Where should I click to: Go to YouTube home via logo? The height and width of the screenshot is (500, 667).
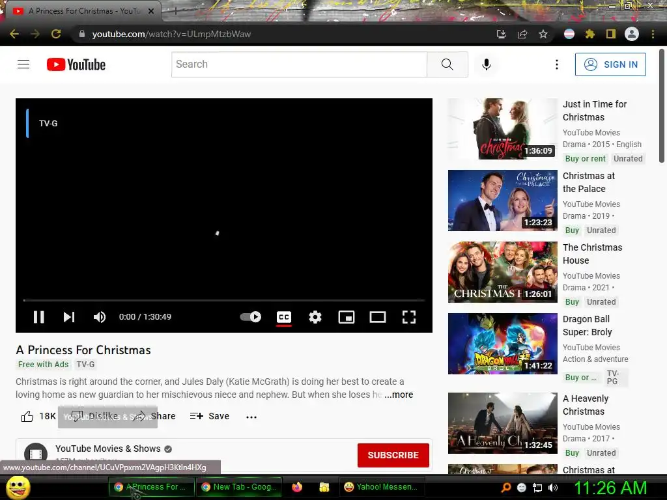[x=76, y=64]
